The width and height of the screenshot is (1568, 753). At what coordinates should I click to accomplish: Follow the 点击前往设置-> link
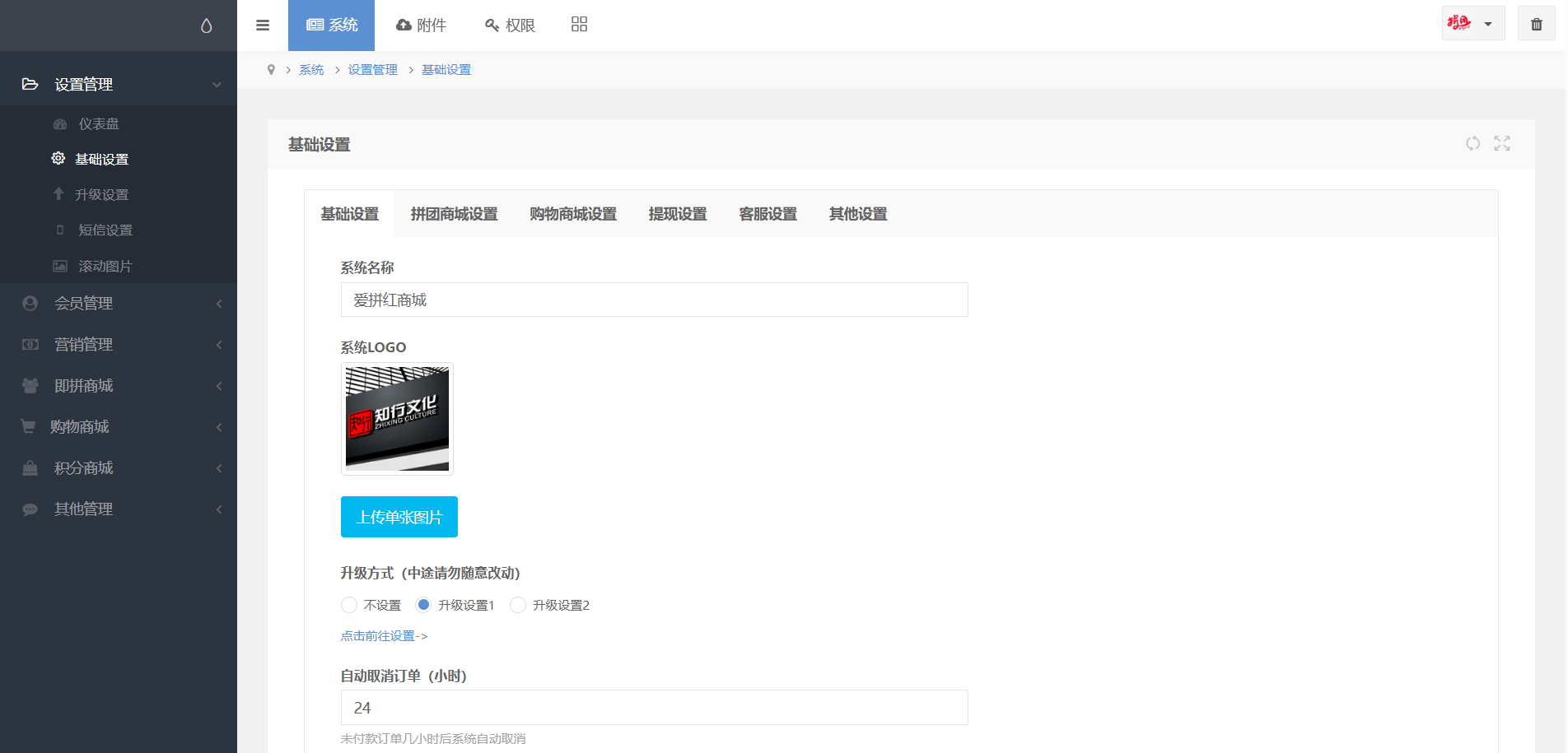pos(384,636)
